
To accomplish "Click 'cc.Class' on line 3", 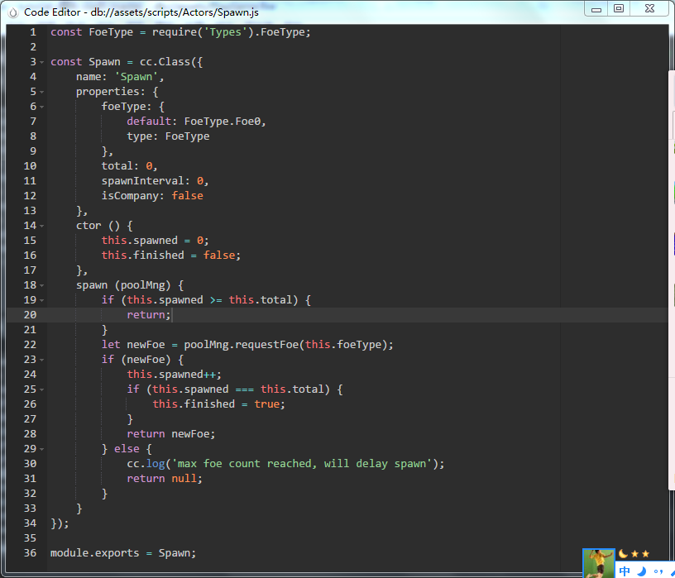I will 165,62.
